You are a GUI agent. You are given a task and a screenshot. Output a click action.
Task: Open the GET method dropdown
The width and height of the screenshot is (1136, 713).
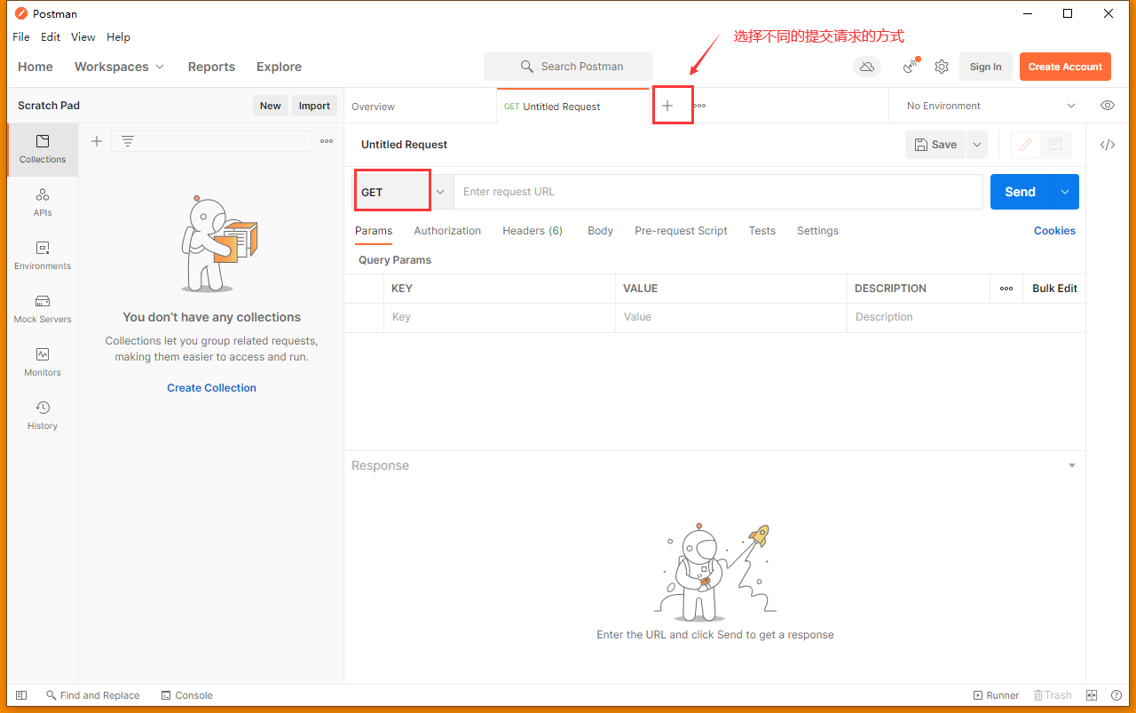click(x=403, y=192)
